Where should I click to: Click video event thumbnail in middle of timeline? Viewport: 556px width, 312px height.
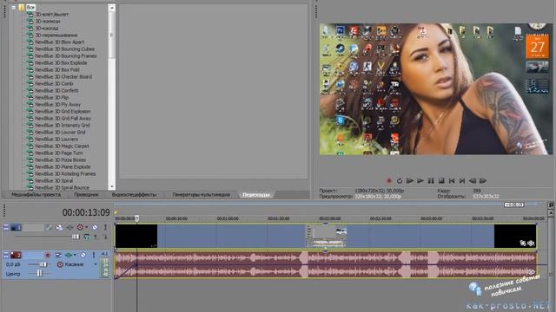(327, 236)
